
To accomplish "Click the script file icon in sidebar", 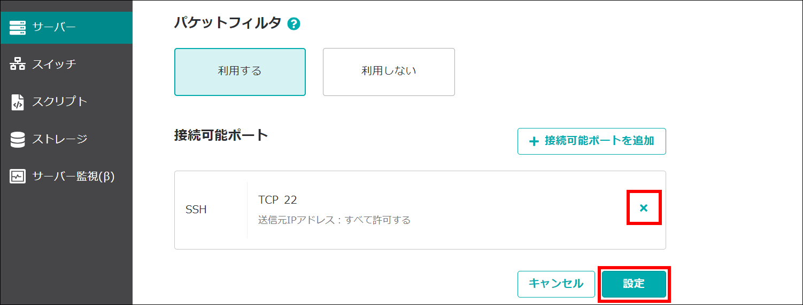I will pos(18,102).
